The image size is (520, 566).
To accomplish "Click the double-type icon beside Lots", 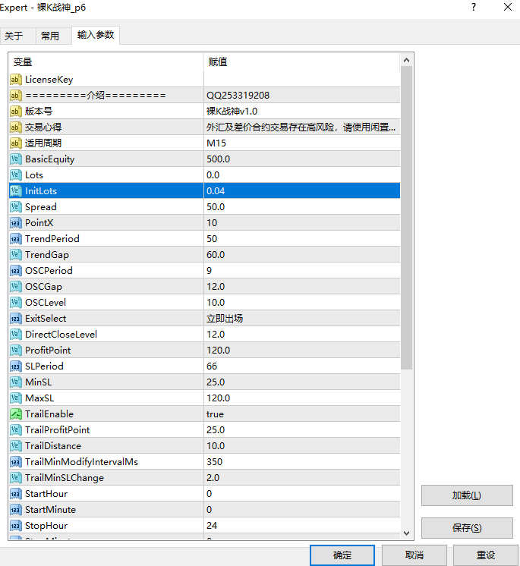I will pos(15,175).
